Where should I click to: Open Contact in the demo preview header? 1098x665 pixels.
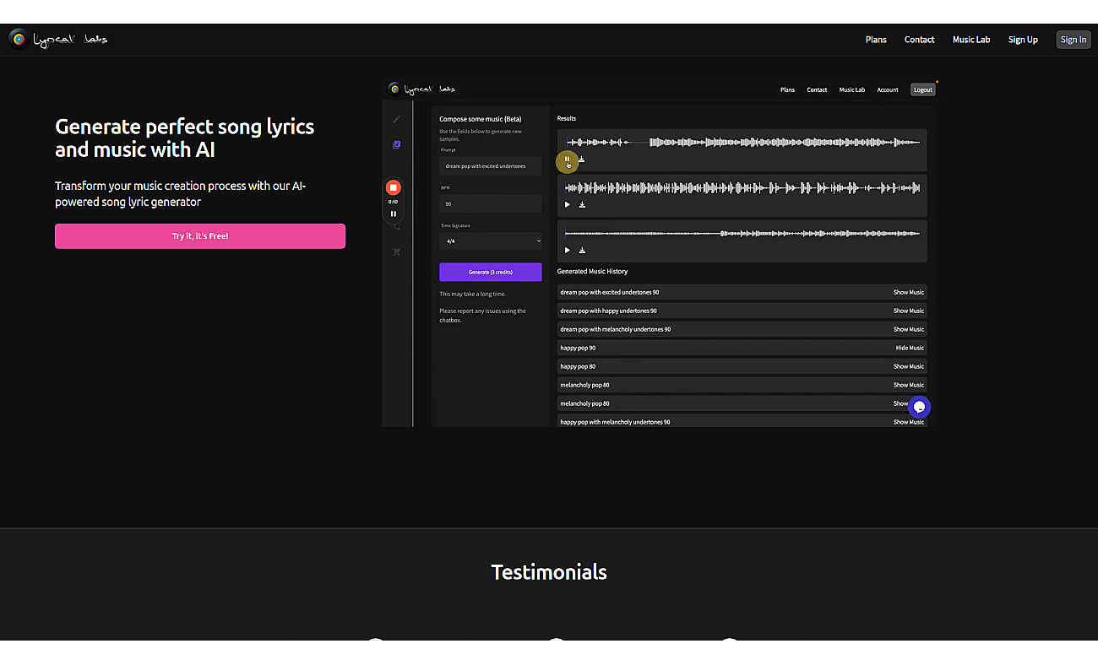point(817,89)
